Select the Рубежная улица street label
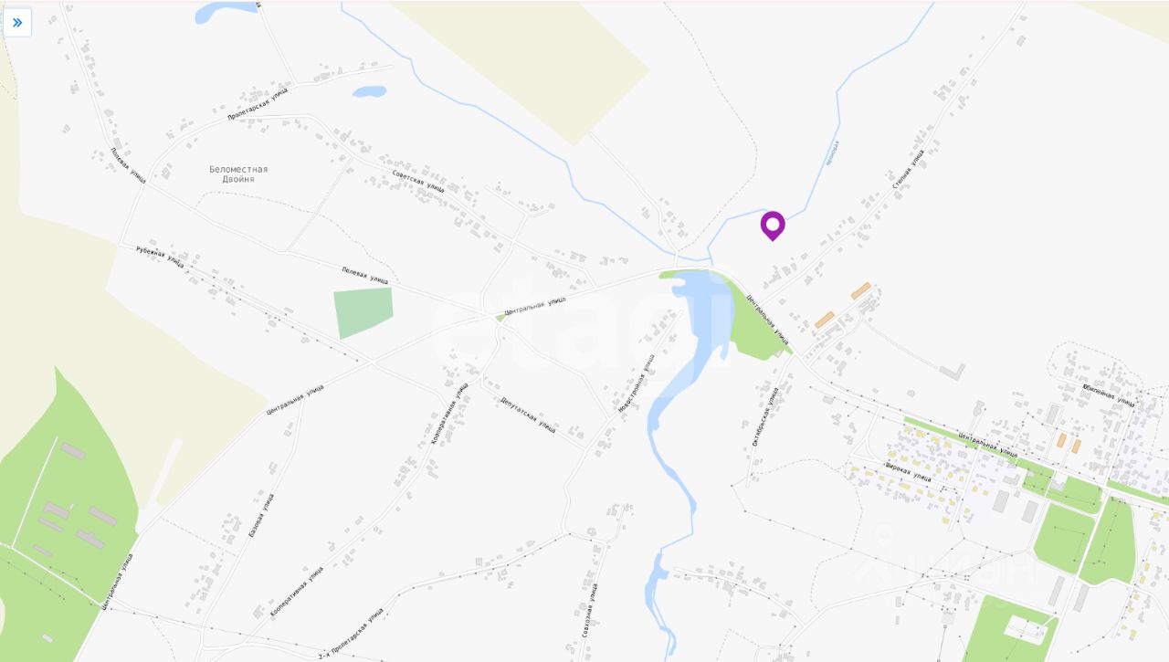Screen dimensions: 1169x662 (x=160, y=256)
